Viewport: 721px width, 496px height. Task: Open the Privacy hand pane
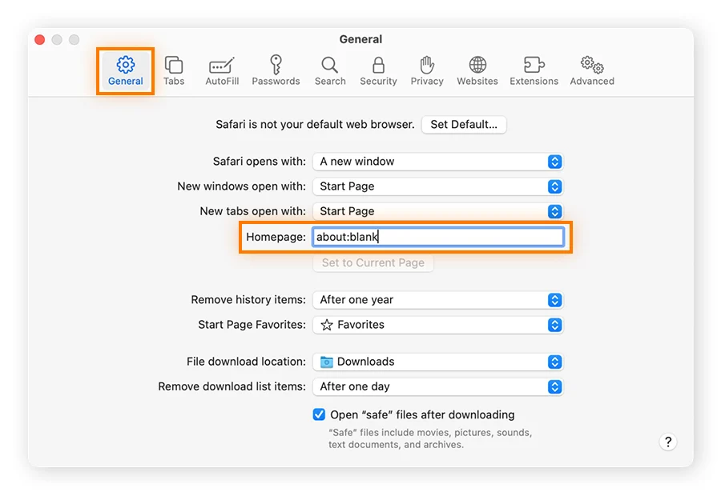point(427,70)
